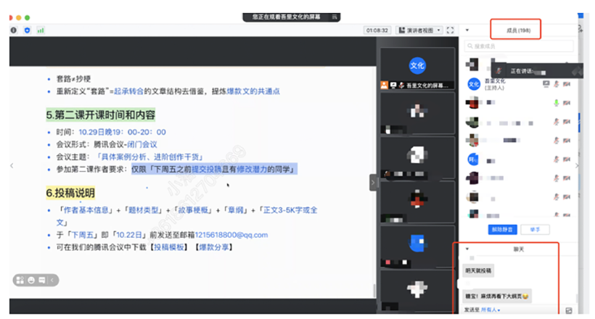The height and width of the screenshot is (319, 595).
Task: Click the 举手 raise hand button
Action: (x=535, y=230)
